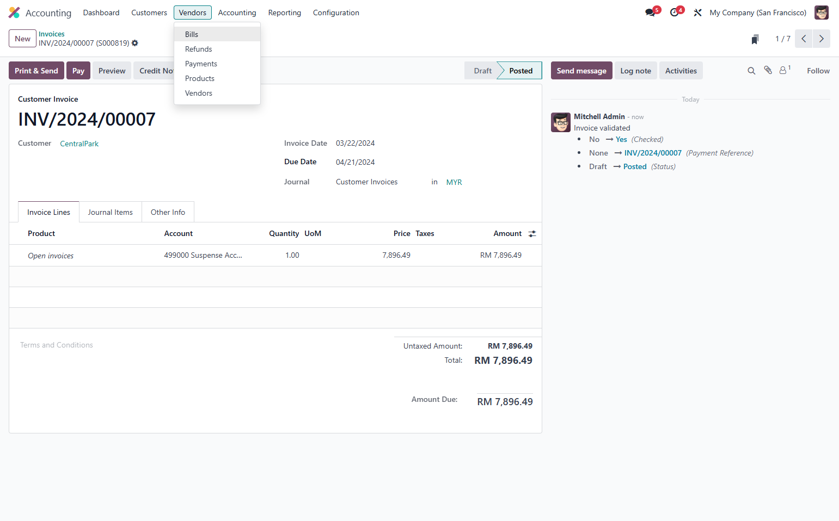Click Send message button
The height and width of the screenshot is (521, 839).
click(581, 71)
